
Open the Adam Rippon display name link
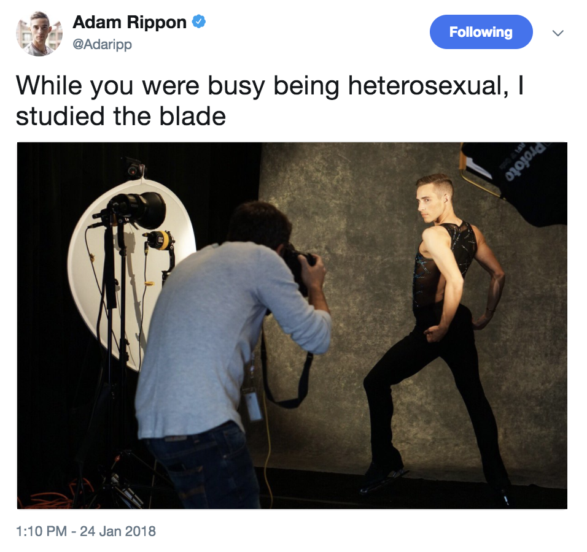(130, 22)
